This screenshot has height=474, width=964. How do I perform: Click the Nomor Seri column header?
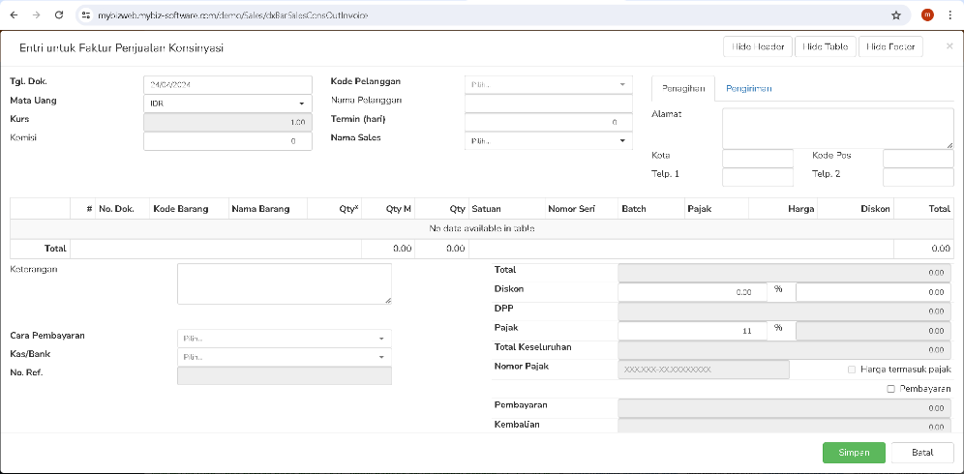coord(582,208)
